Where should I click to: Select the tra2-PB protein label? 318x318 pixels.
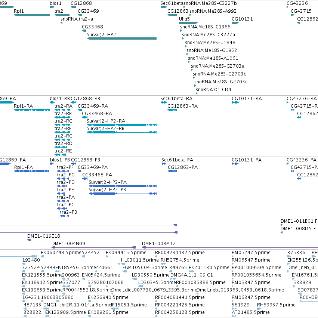(68, 212)
